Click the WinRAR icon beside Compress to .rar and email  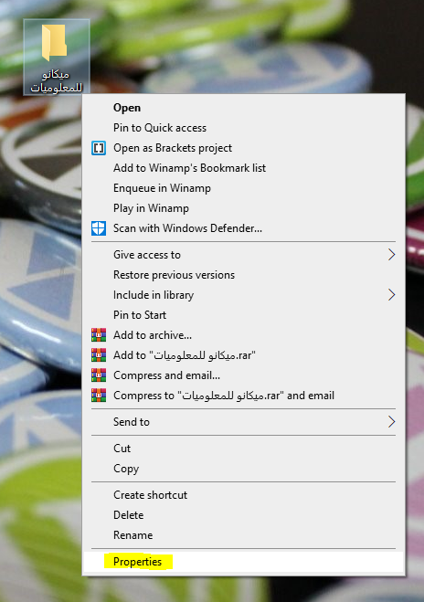click(x=99, y=395)
